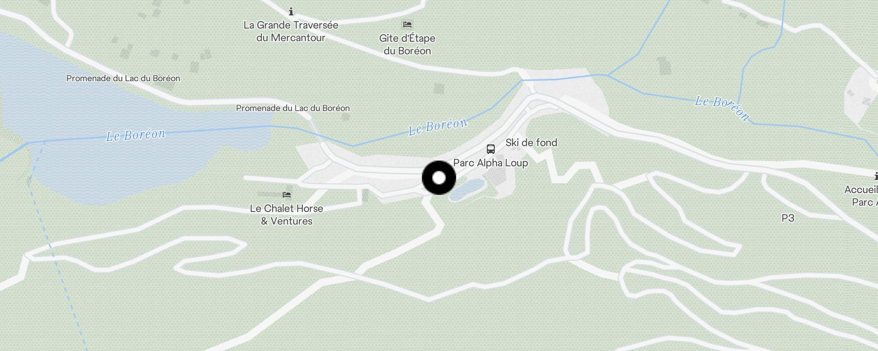This screenshot has width=878, height=351.
Task: Select La Grande Traversée du Mercantour label
Action: (x=291, y=31)
